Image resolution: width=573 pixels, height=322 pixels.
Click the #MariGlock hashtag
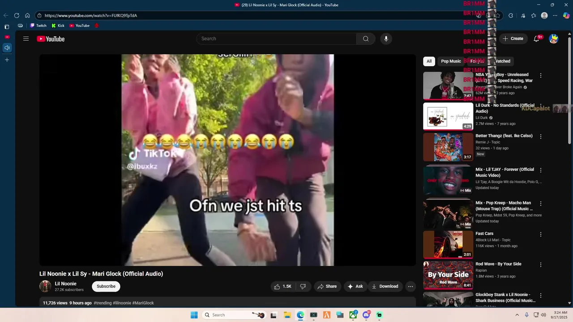[x=143, y=303]
